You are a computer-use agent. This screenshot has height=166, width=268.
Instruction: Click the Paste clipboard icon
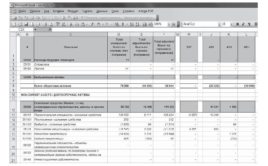(83, 24)
